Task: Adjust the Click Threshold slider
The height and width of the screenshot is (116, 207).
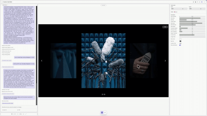Action: click(x=192, y=31)
